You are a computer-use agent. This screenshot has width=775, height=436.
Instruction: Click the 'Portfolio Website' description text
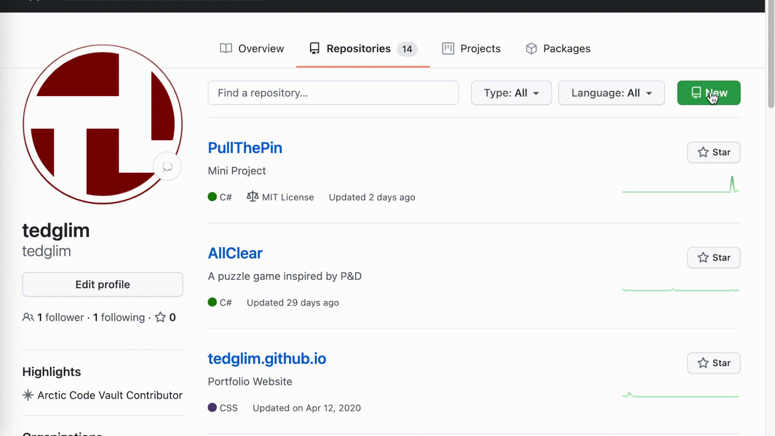250,381
